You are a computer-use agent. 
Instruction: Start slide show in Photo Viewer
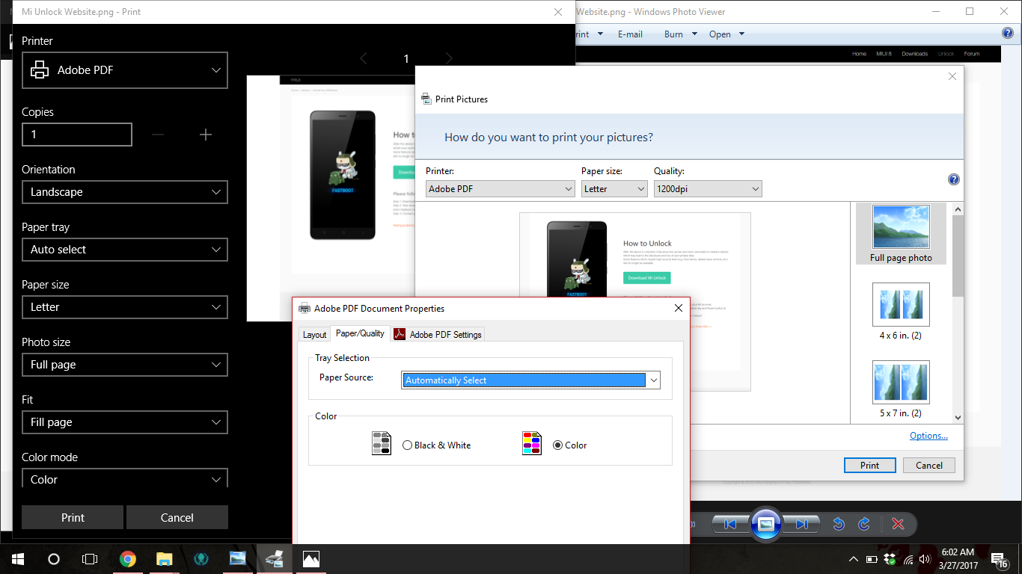click(x=765, y=524)
